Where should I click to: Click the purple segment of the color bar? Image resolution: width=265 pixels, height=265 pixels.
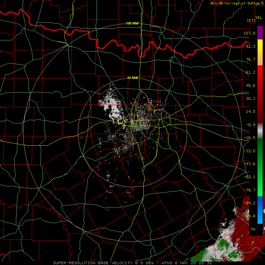click(260, 33)
